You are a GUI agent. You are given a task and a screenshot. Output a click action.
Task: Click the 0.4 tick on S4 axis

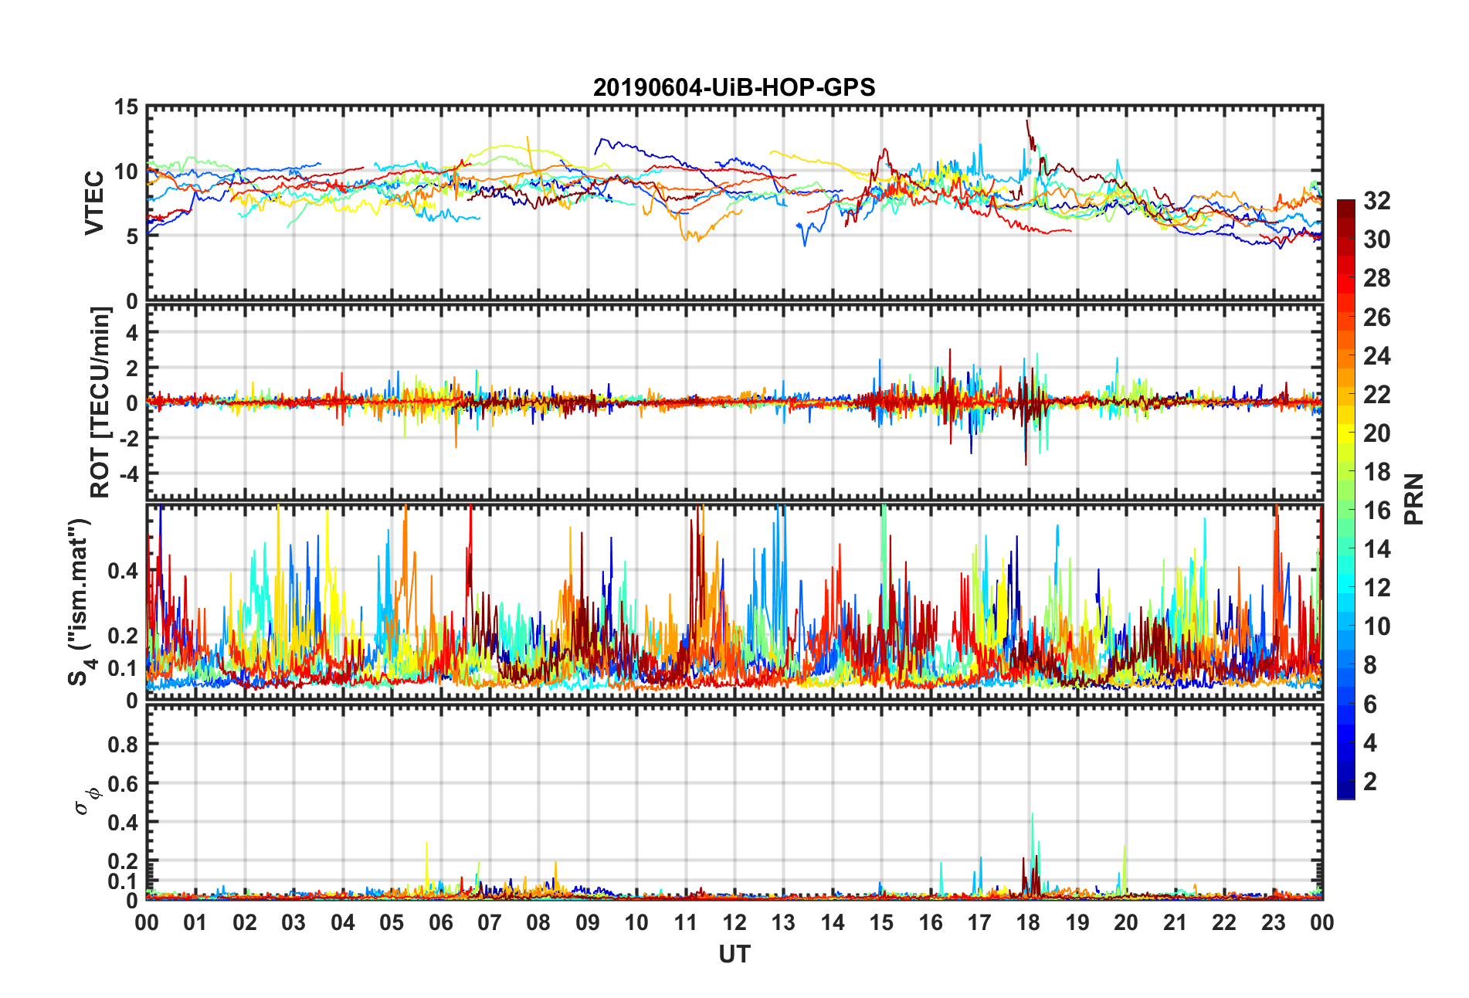point(123,572)
